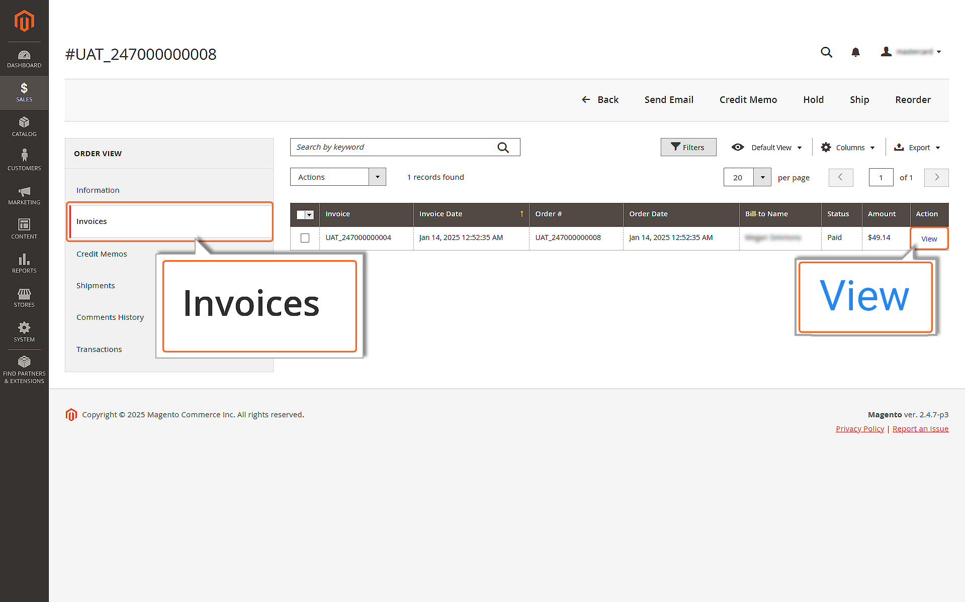This screenshot has height=602, width=965.
Task: Open the Privacy Policy link
Action: pos(860,428)
